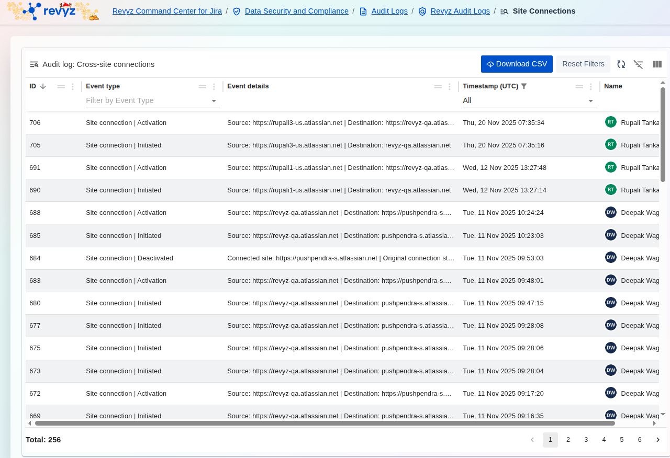Image resolution: width=670 pixels, height=458 pixels.
Task: Open the Event details column menu
Action: click(x=450, y=87)
